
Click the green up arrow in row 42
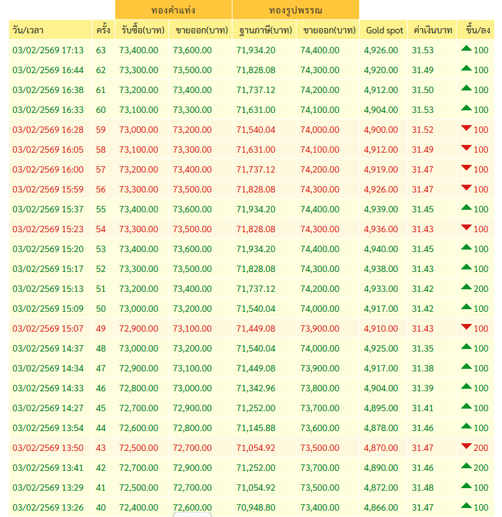[x=466, y=466]
